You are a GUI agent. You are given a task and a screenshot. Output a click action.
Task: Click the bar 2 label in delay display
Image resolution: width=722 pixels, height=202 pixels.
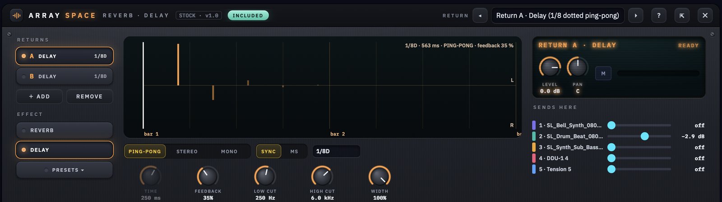click(338, 134)
